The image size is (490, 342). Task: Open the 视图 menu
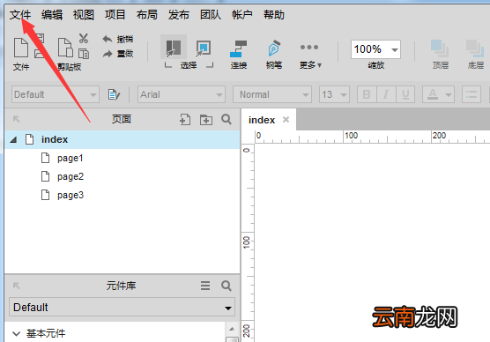pyautogui.click(x=84, y=15)
